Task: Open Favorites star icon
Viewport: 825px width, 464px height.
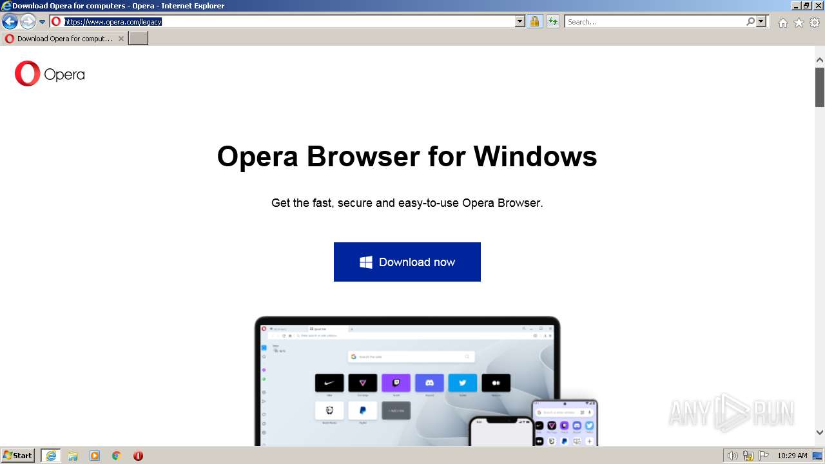Action: tap(799, 23)
